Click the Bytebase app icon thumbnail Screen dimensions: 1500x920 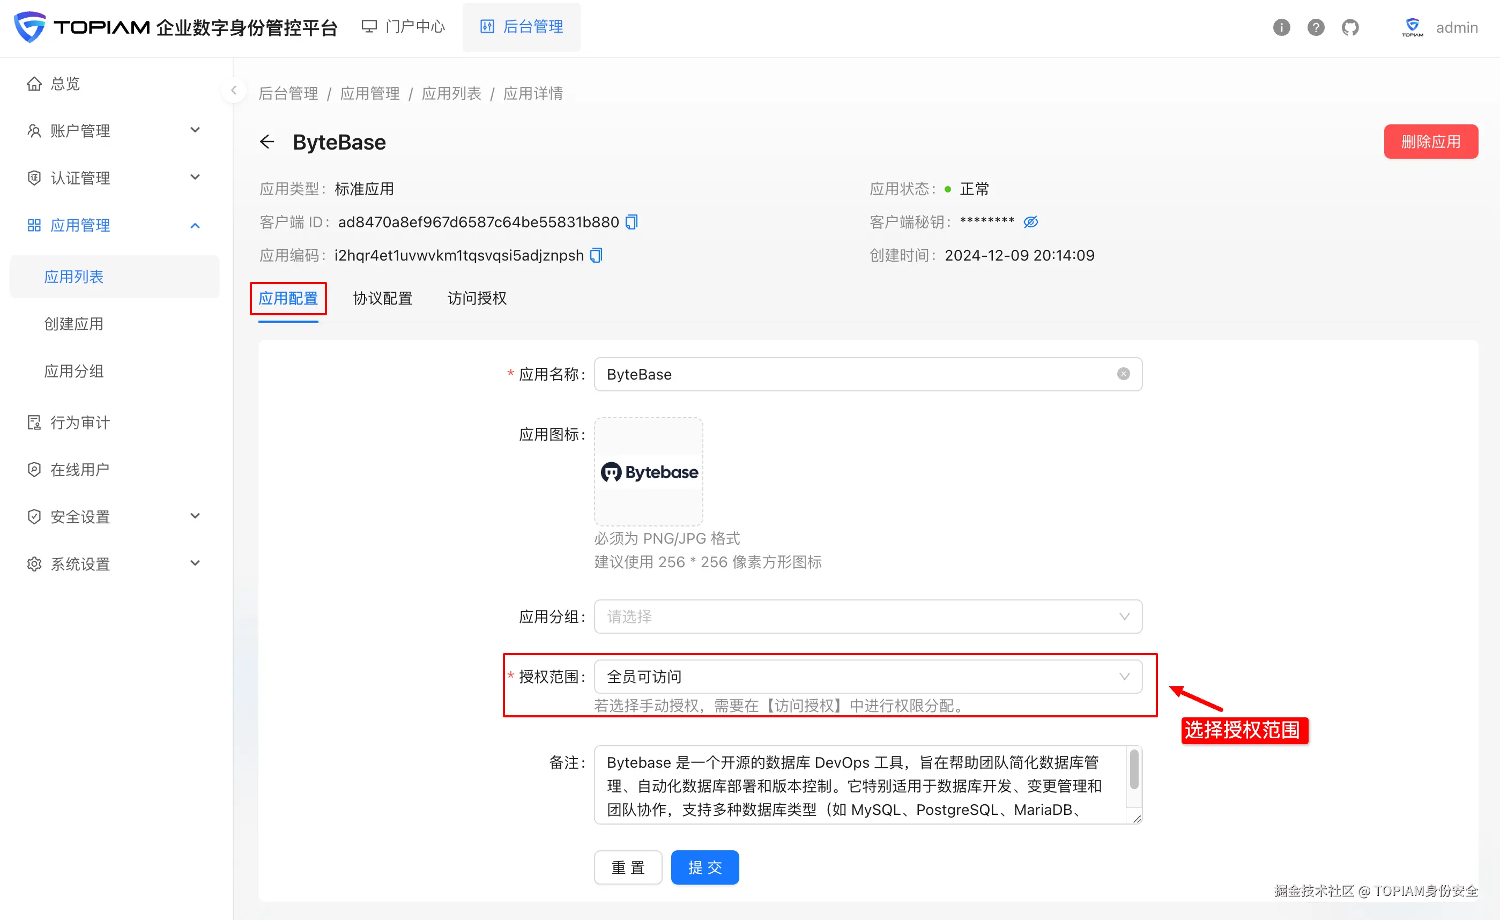(x=648, y=472)
